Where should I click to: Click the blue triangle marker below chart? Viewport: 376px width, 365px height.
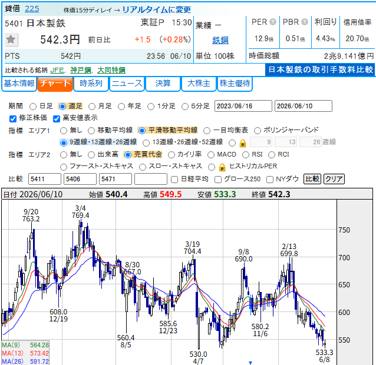(x=250, y=363)
